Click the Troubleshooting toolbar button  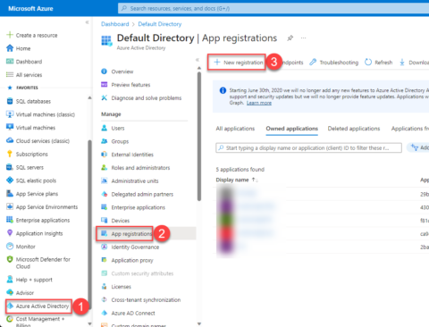[x=333, y=63]
